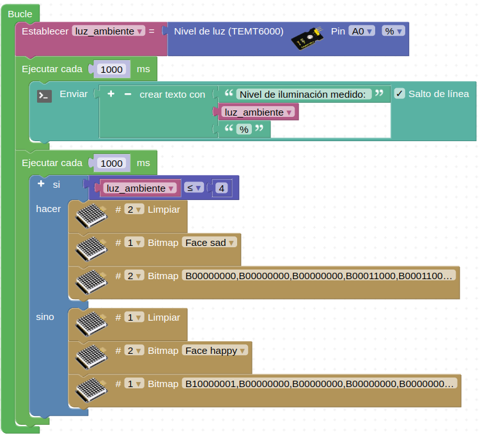
Task: Click the comparison value 4 field
Action: tap(221, 188)
